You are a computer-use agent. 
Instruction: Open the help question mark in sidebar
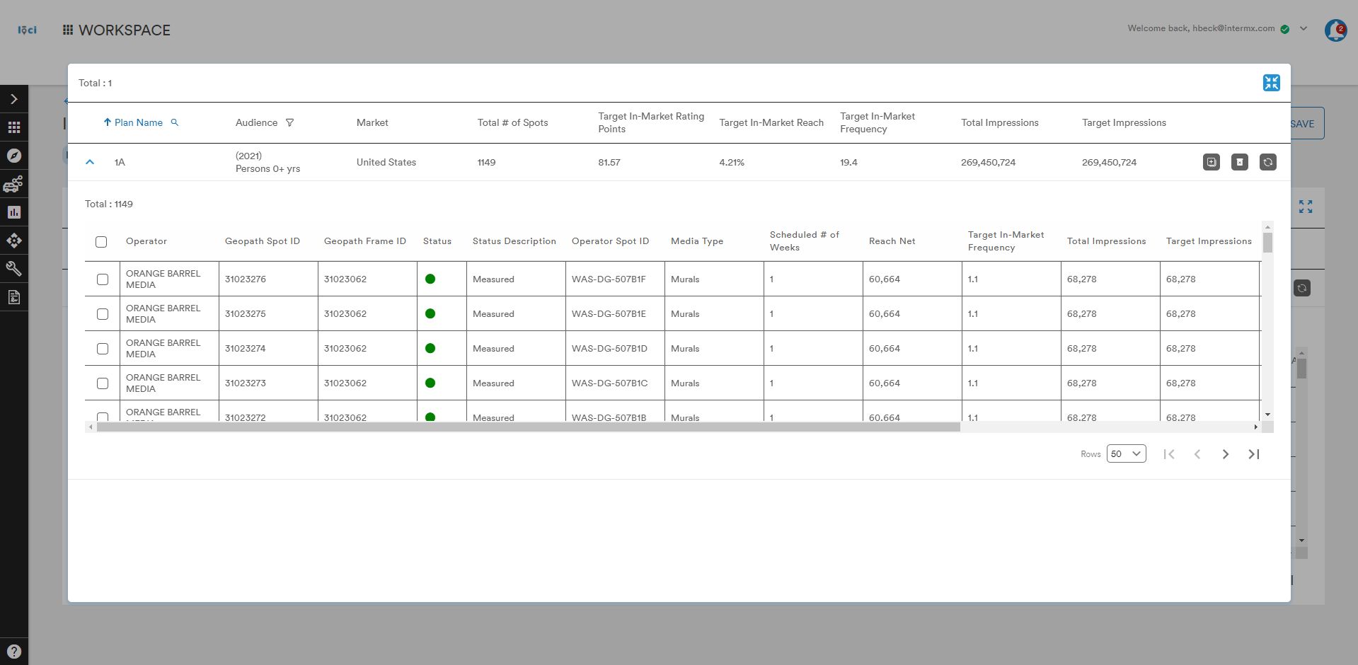coord(14,652)
